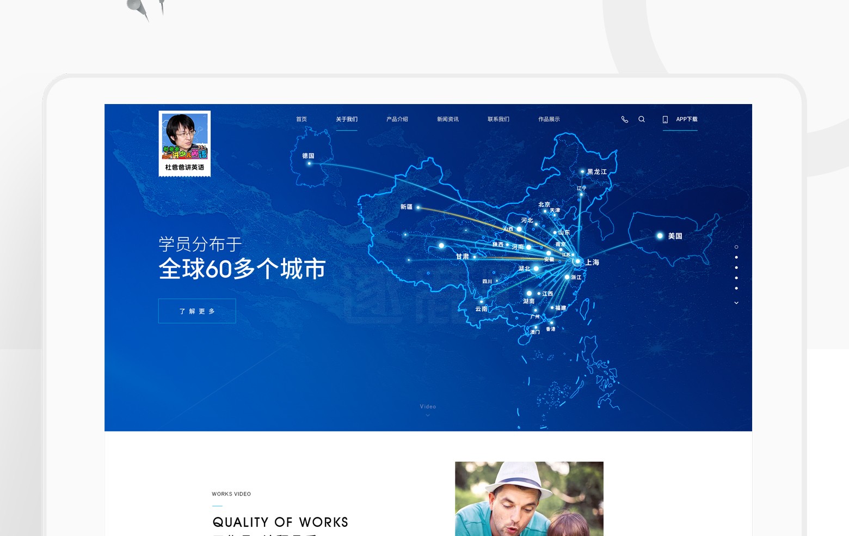Image resolution: width=849 pixels, height=536 pixels.
Task: Open the man-in-hat video thumbnail
Action: click(529, 499)
